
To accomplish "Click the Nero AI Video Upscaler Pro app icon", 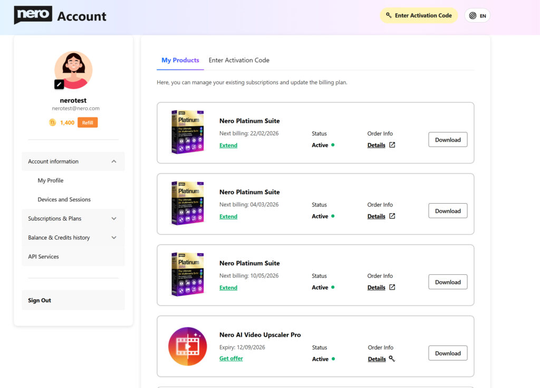I will coord(187,346).
